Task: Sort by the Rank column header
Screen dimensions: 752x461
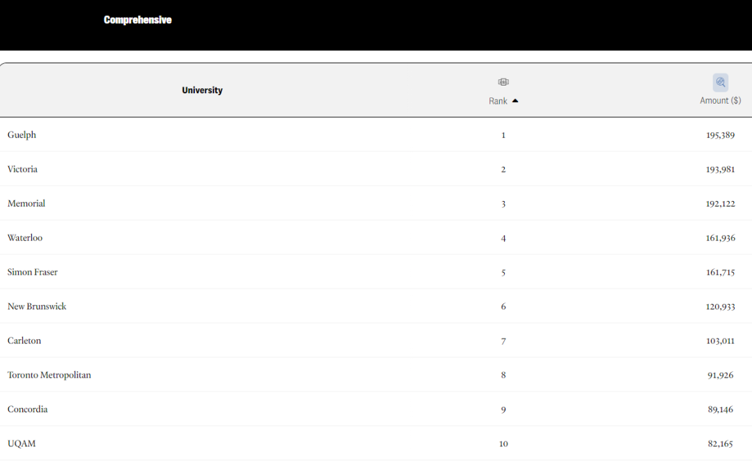Action: click(498, 101)
